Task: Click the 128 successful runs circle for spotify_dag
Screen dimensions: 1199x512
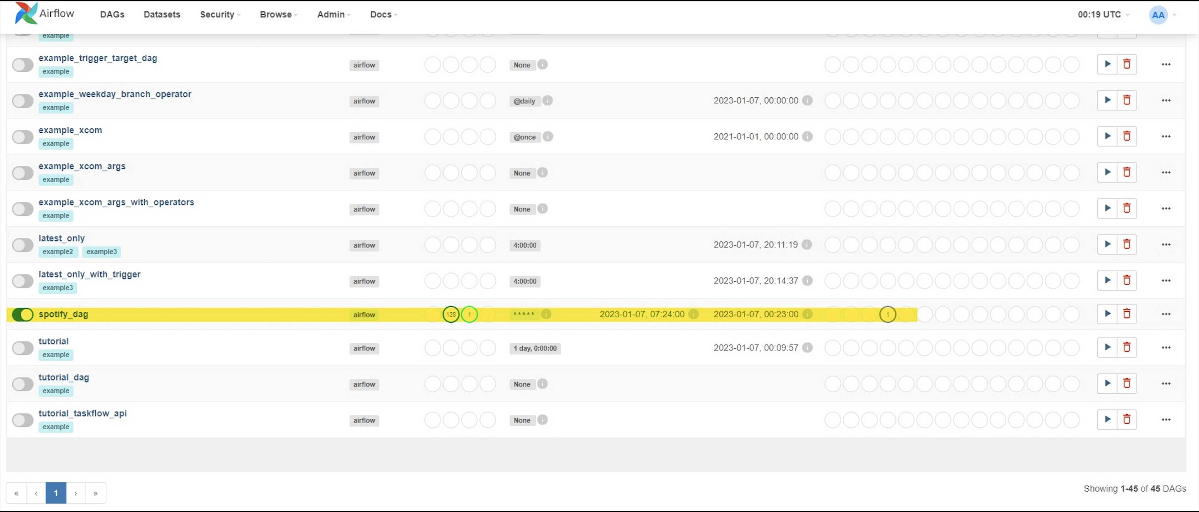Action: pyautogui.click(x=451, y=314)
